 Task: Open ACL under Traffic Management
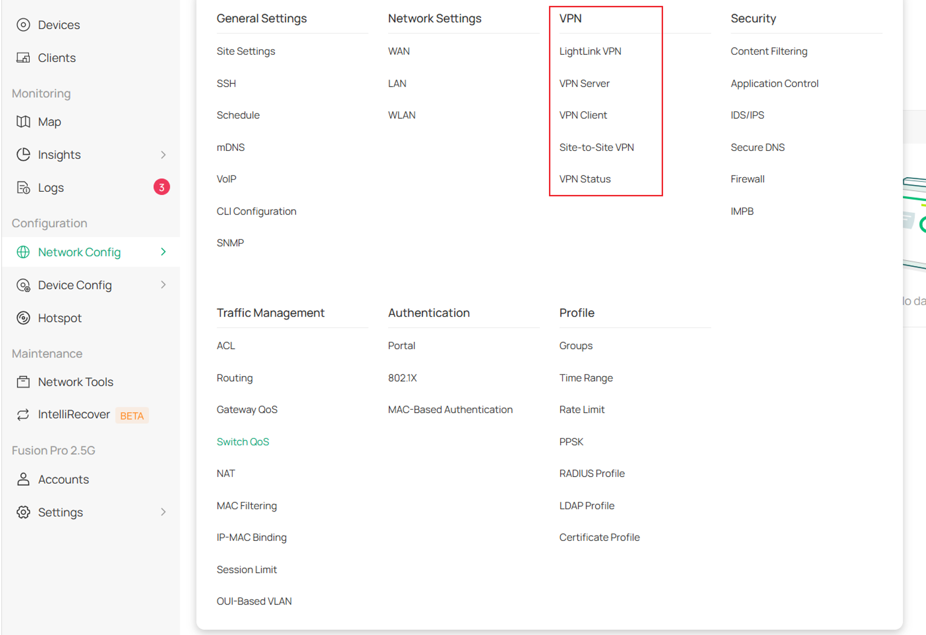(226, 346)
